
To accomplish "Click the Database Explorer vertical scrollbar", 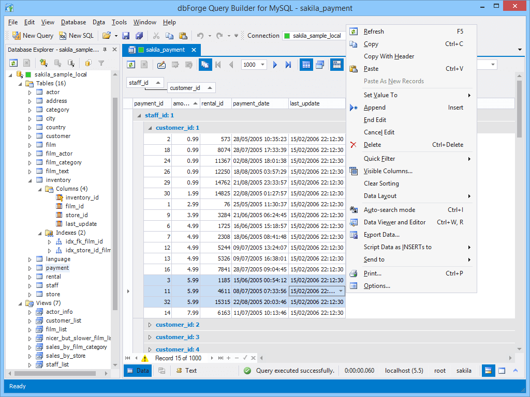I will [x=115, y=204].
